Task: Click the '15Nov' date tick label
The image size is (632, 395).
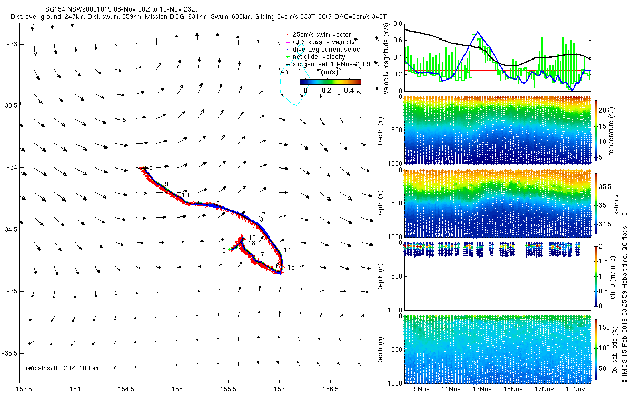Action: pos(513,389)
